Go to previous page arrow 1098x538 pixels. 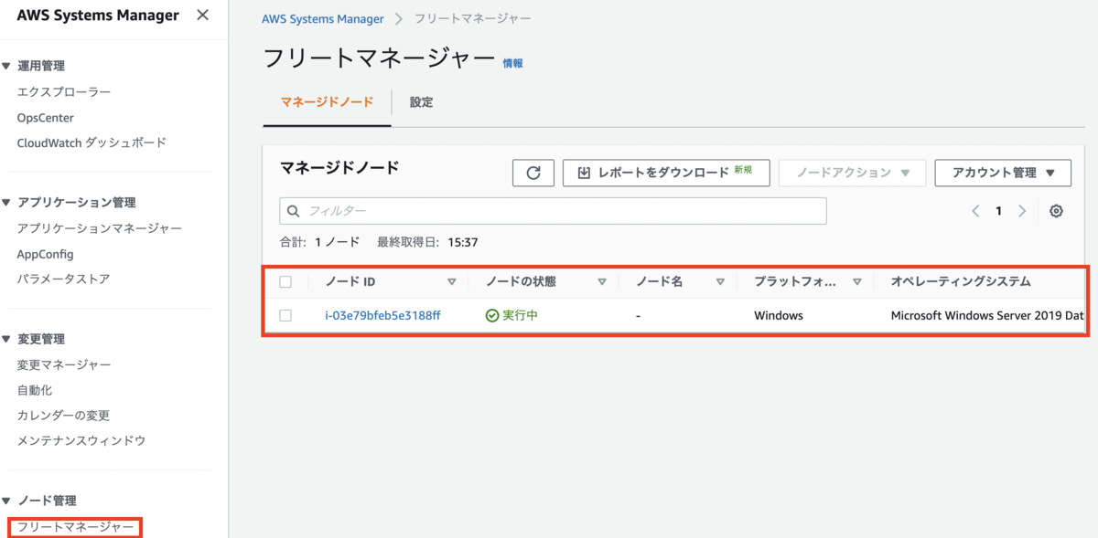click(975, 211)
